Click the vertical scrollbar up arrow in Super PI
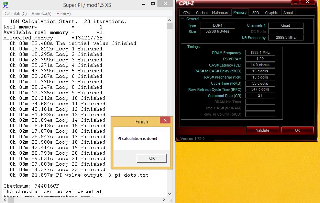 tap(169, 20)
